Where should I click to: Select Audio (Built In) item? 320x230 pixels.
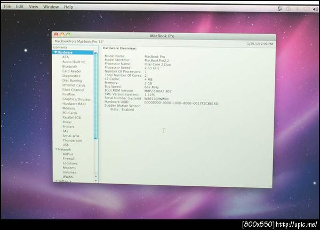[x=74, y=62]
